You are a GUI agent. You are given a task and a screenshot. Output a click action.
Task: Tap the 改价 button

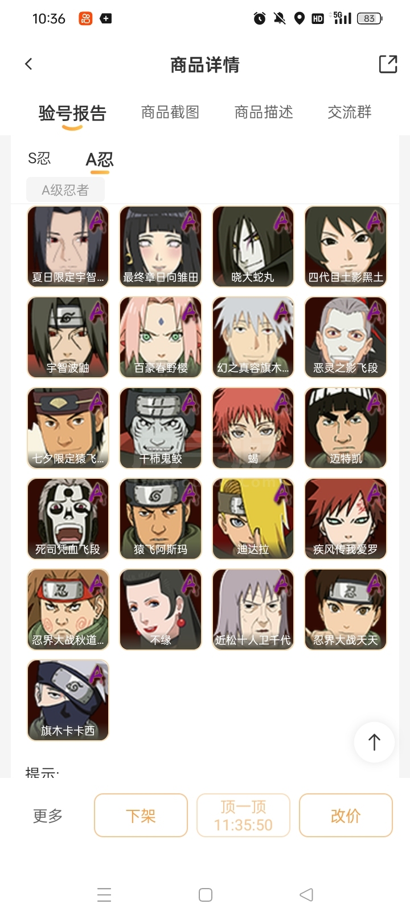pos(346,816)
